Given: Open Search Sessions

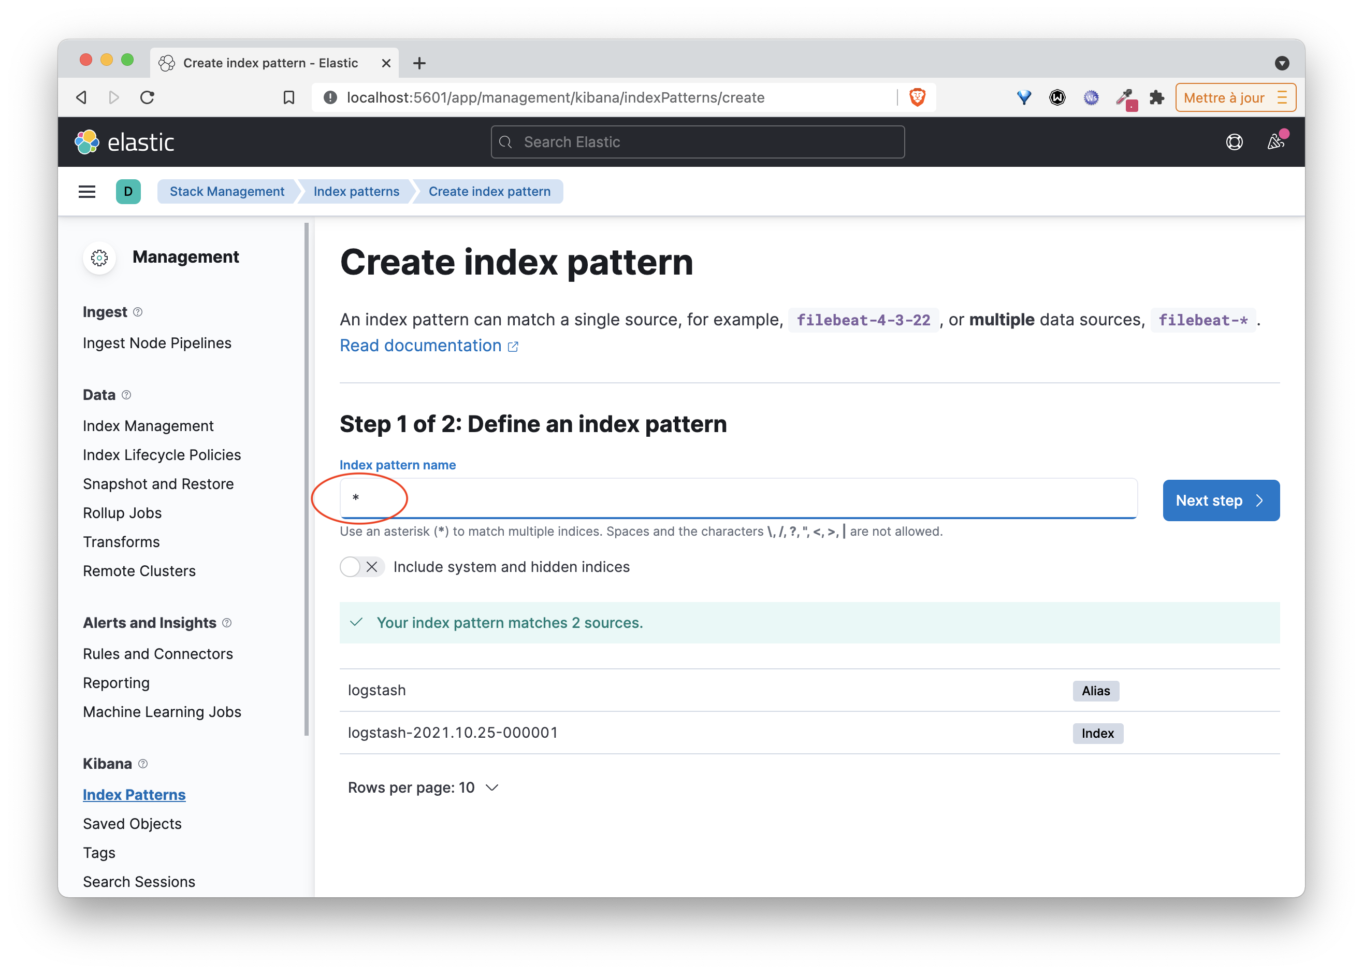Looking at the screenshot, I should coord(139,882).
